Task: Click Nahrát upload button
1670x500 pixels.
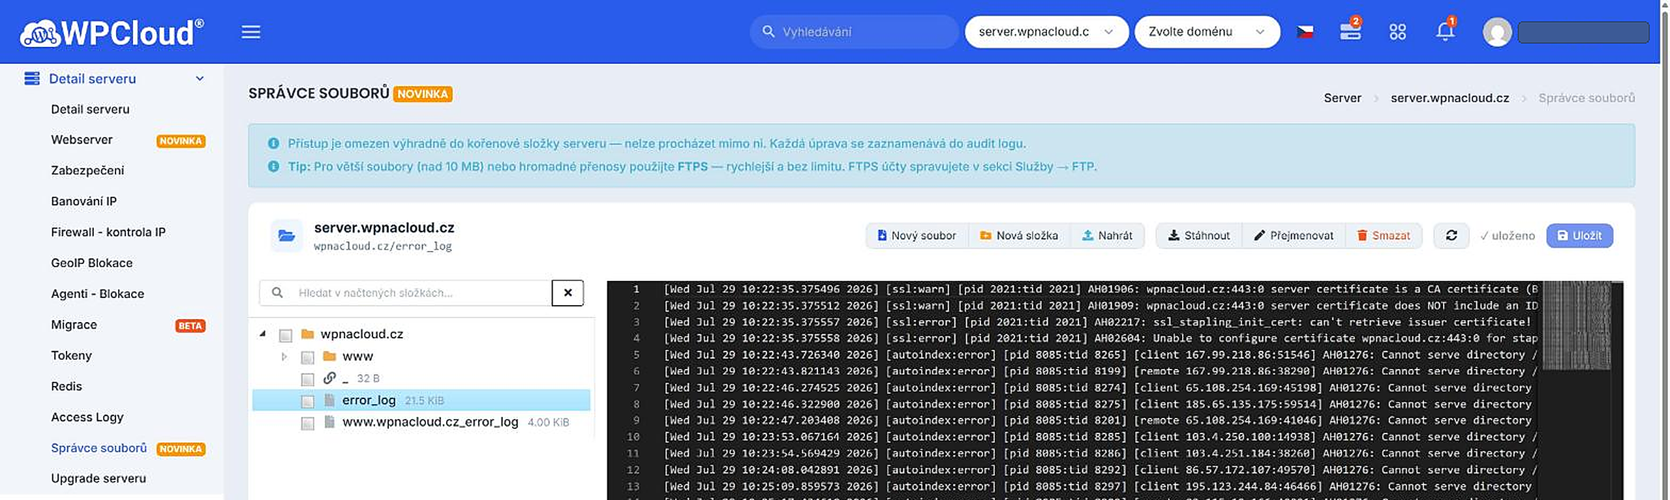Action: pos(1107,235)
